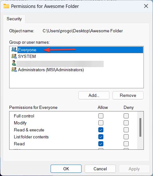Click the Administrators group icon
The width and height of the screenshot is (153, 176).
click(x=14, y=70)
